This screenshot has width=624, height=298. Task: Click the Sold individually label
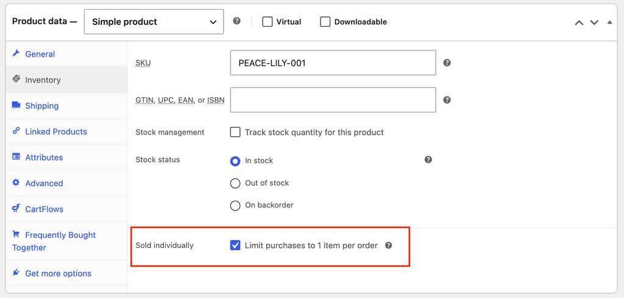coord(165,246)
